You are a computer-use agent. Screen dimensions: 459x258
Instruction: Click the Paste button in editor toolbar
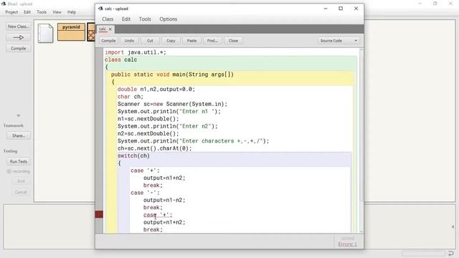pos(191,41)
